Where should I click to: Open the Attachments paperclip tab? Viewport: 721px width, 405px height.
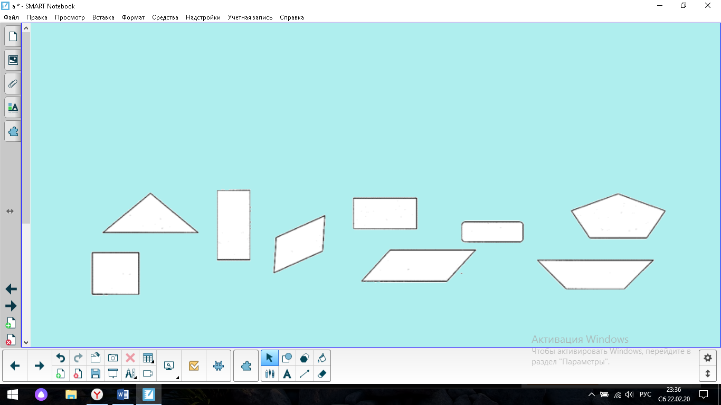13,84
